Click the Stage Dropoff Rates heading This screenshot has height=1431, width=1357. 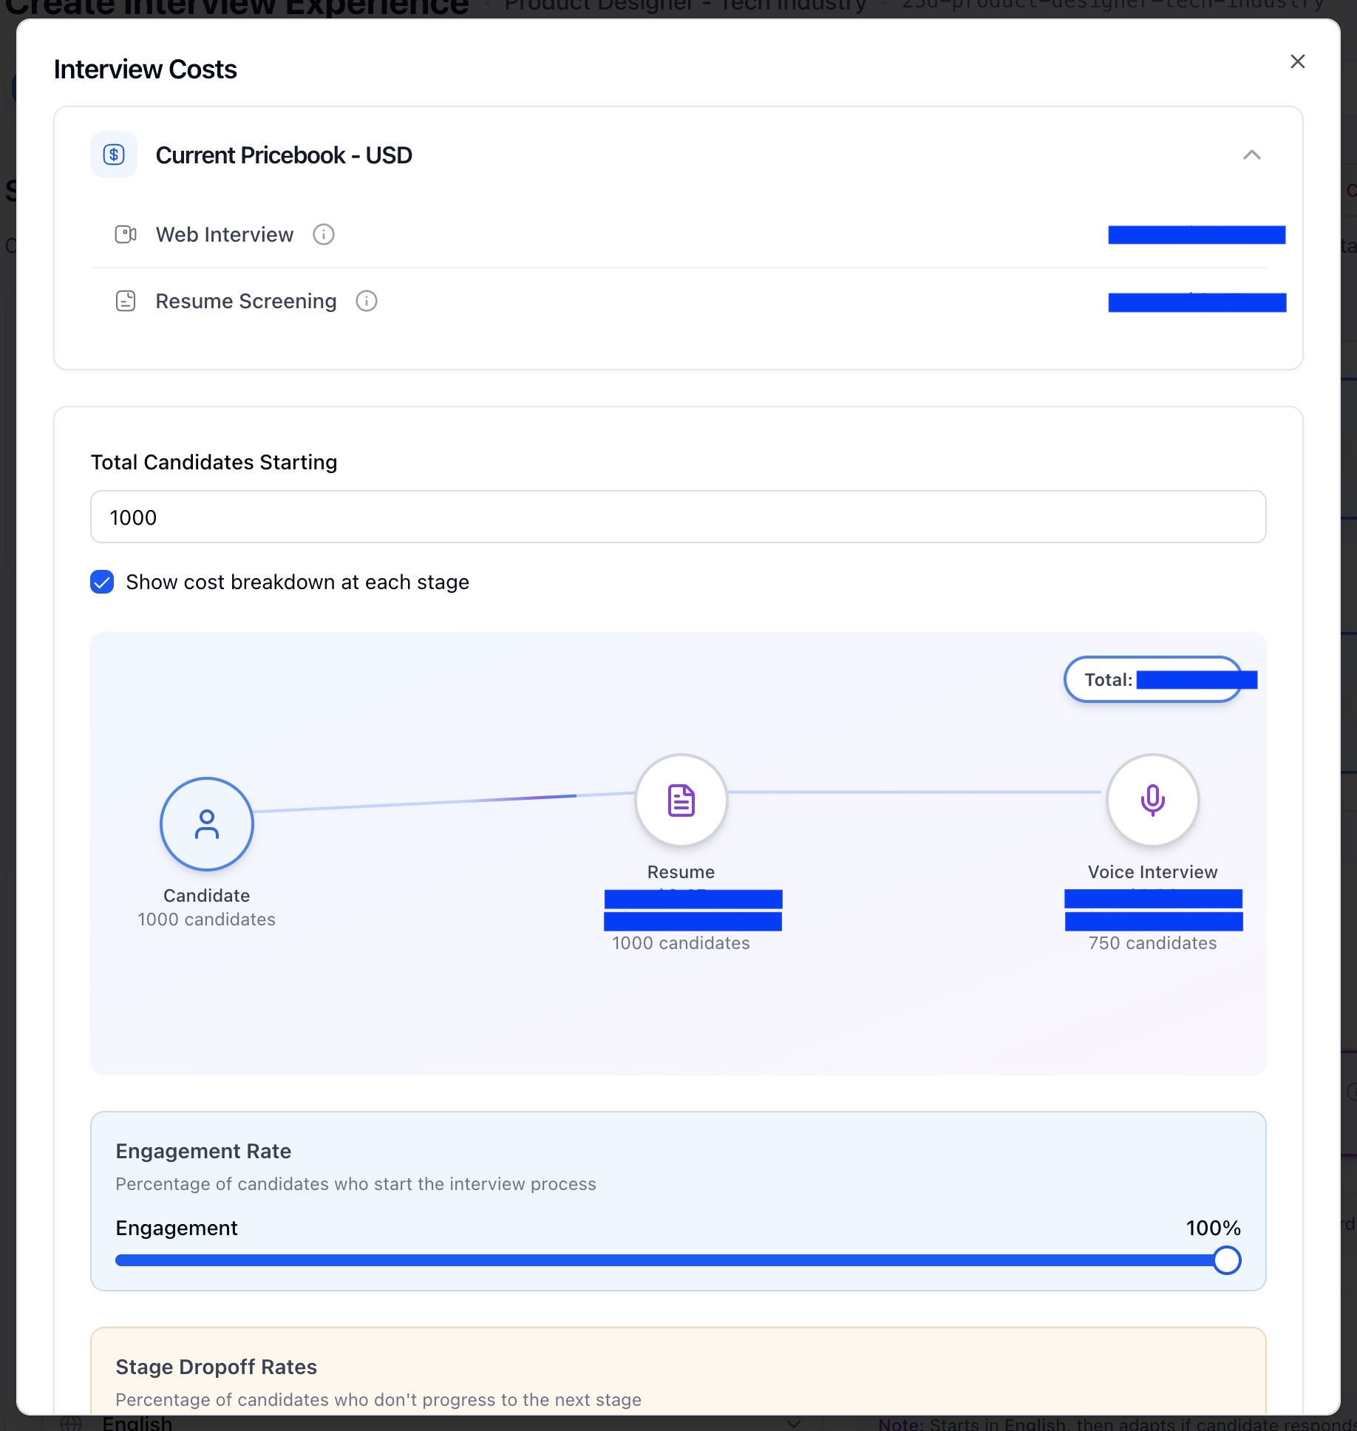click(x=216, y=1367)
